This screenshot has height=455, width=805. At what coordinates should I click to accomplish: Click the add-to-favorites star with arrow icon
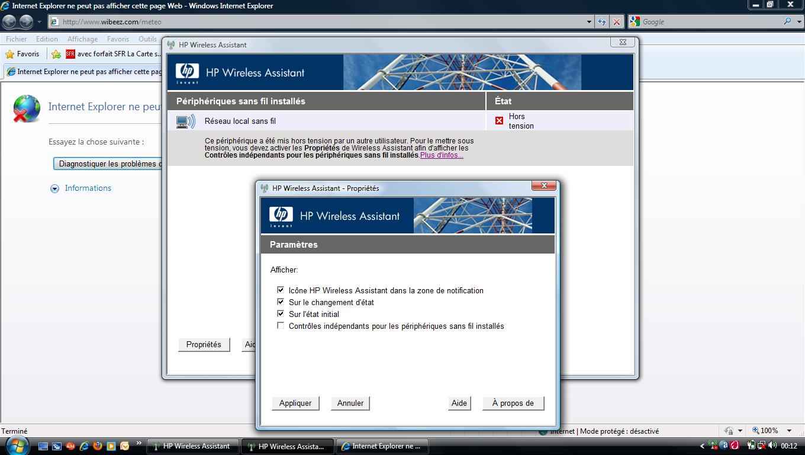56,54
